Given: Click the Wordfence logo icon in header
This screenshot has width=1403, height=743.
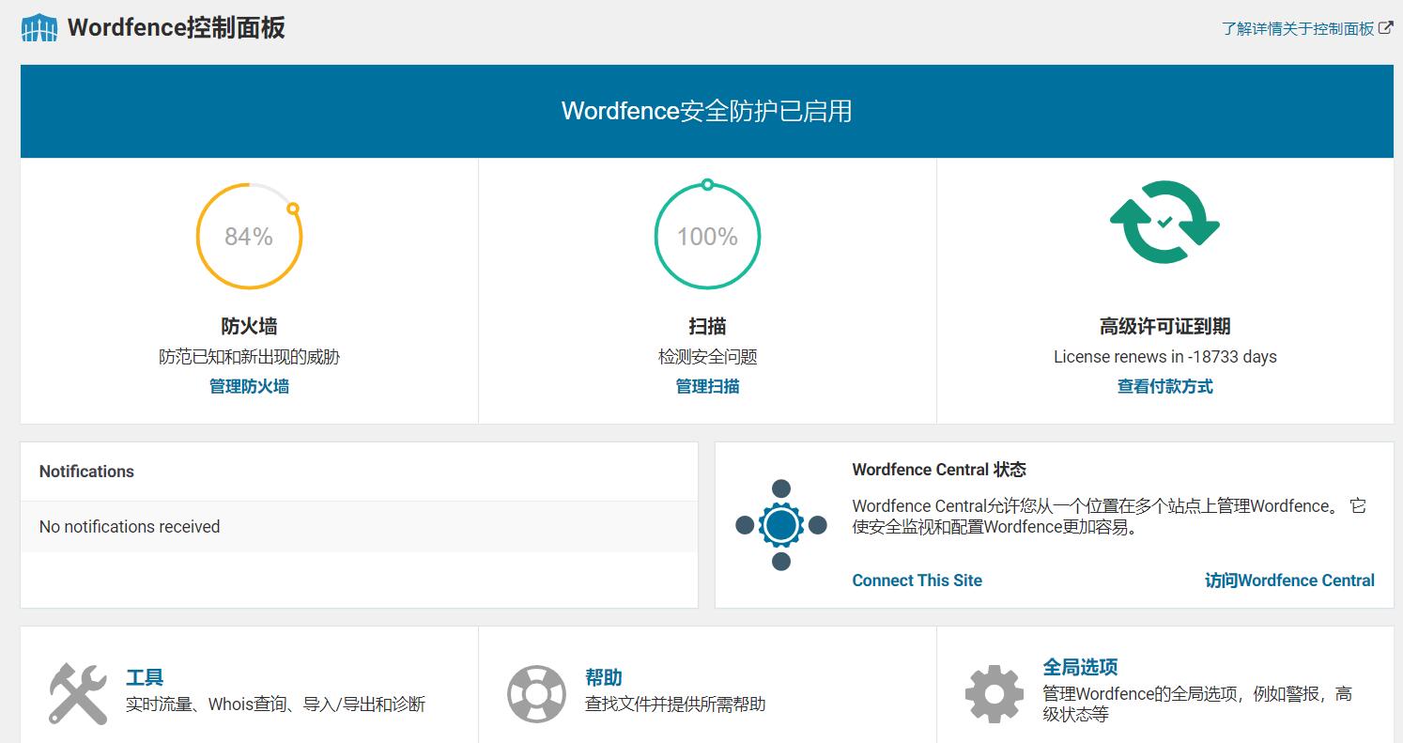Looking at the screenshot, I should (39, 28).
